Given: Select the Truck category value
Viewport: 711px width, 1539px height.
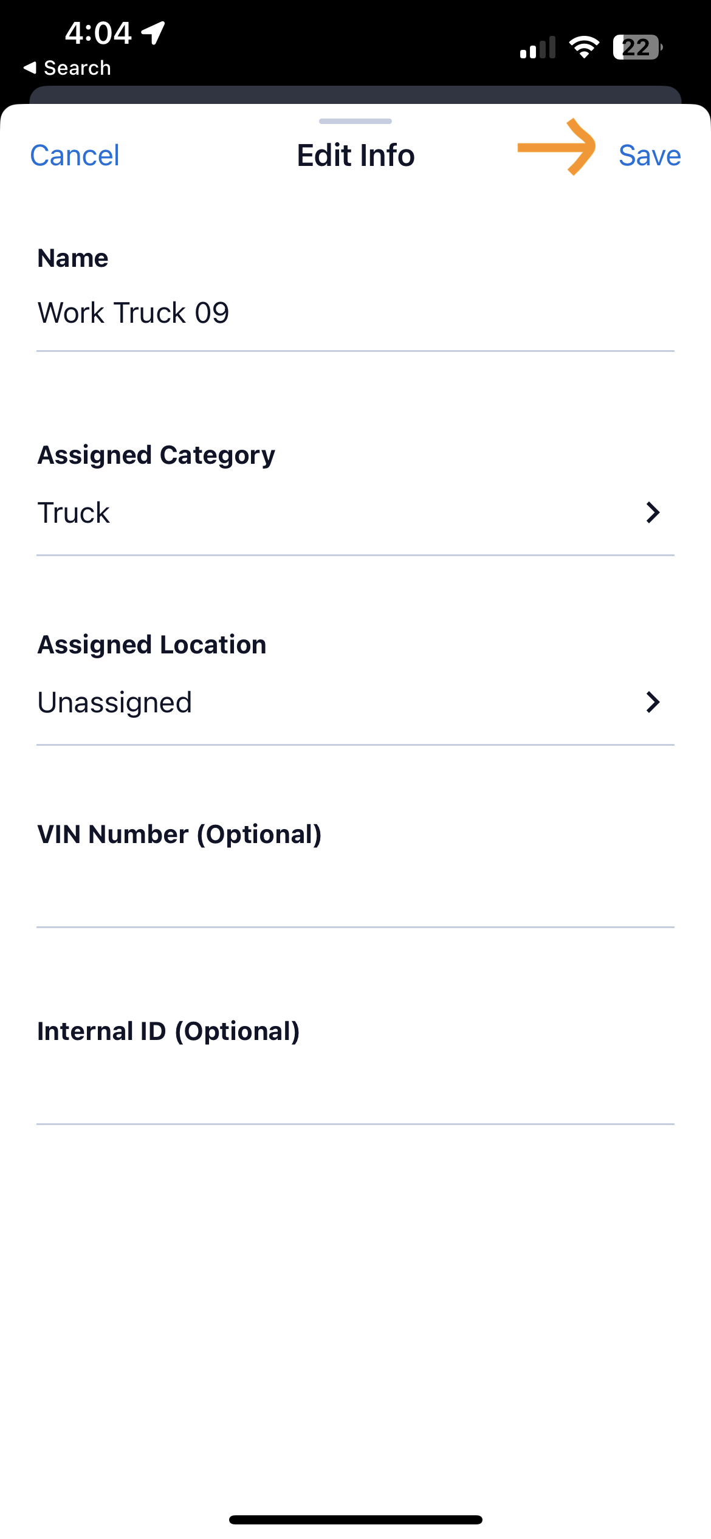Looking at the screenshot, I should (74, 512).
